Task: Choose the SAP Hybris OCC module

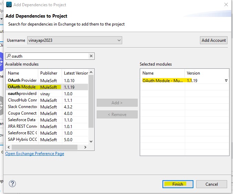Action: point(22,139)
